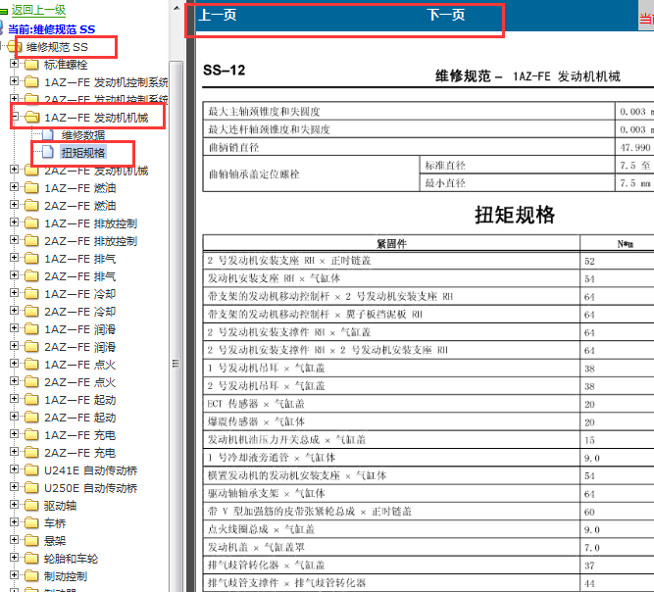Click tree panel scroll-up arrow

click(x=176, y=8)
